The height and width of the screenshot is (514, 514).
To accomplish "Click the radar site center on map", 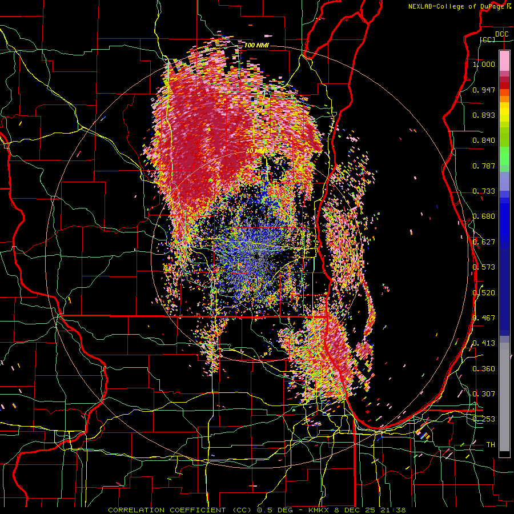I will 257,256.
